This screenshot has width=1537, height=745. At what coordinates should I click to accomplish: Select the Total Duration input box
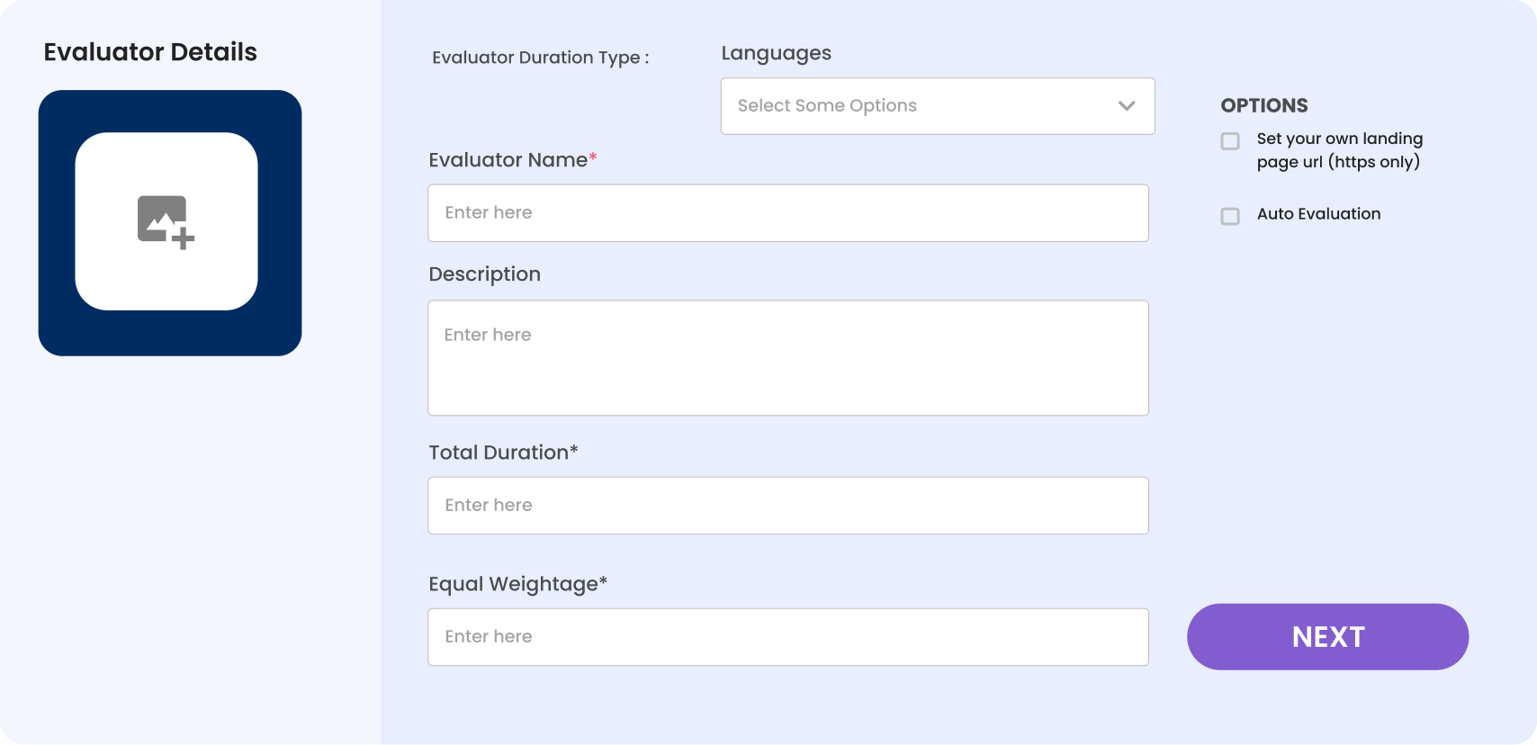coord(787,506)
